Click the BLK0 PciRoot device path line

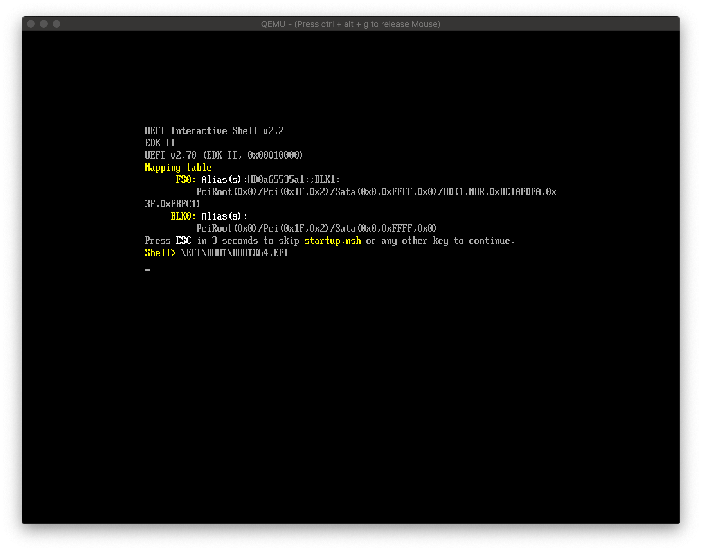coord(316,228)
